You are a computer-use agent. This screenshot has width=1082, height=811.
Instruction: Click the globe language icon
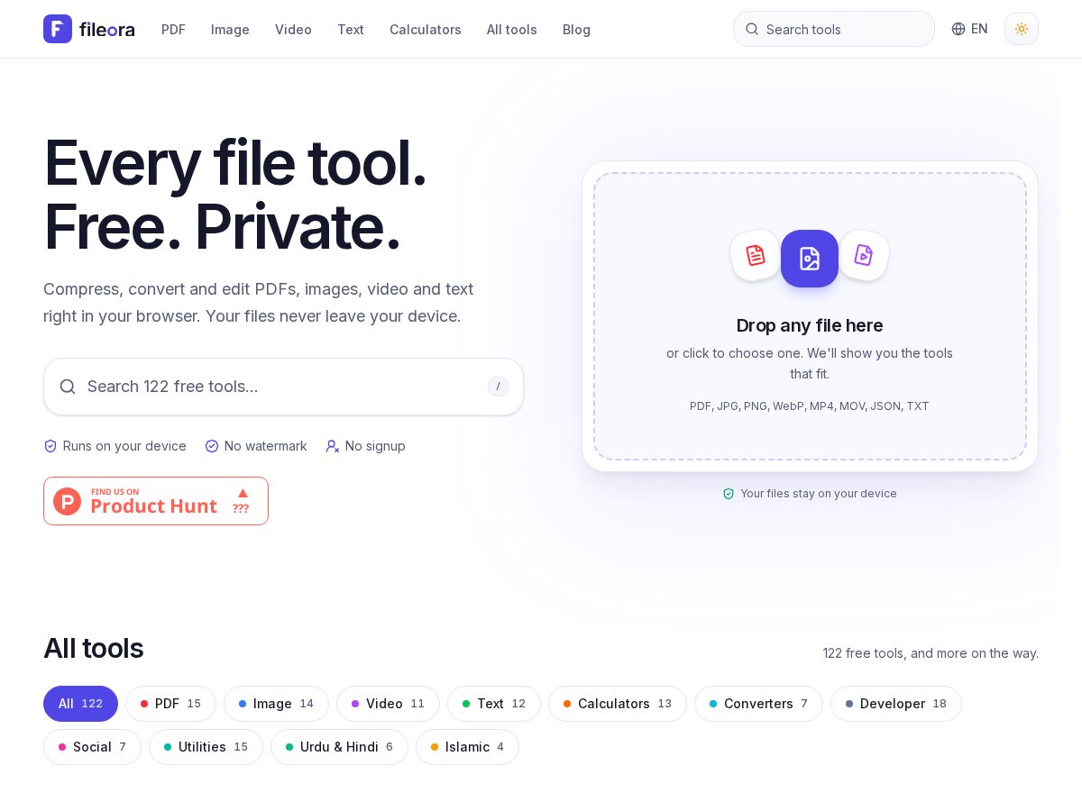pyautogui.click(x=958, y=29)
